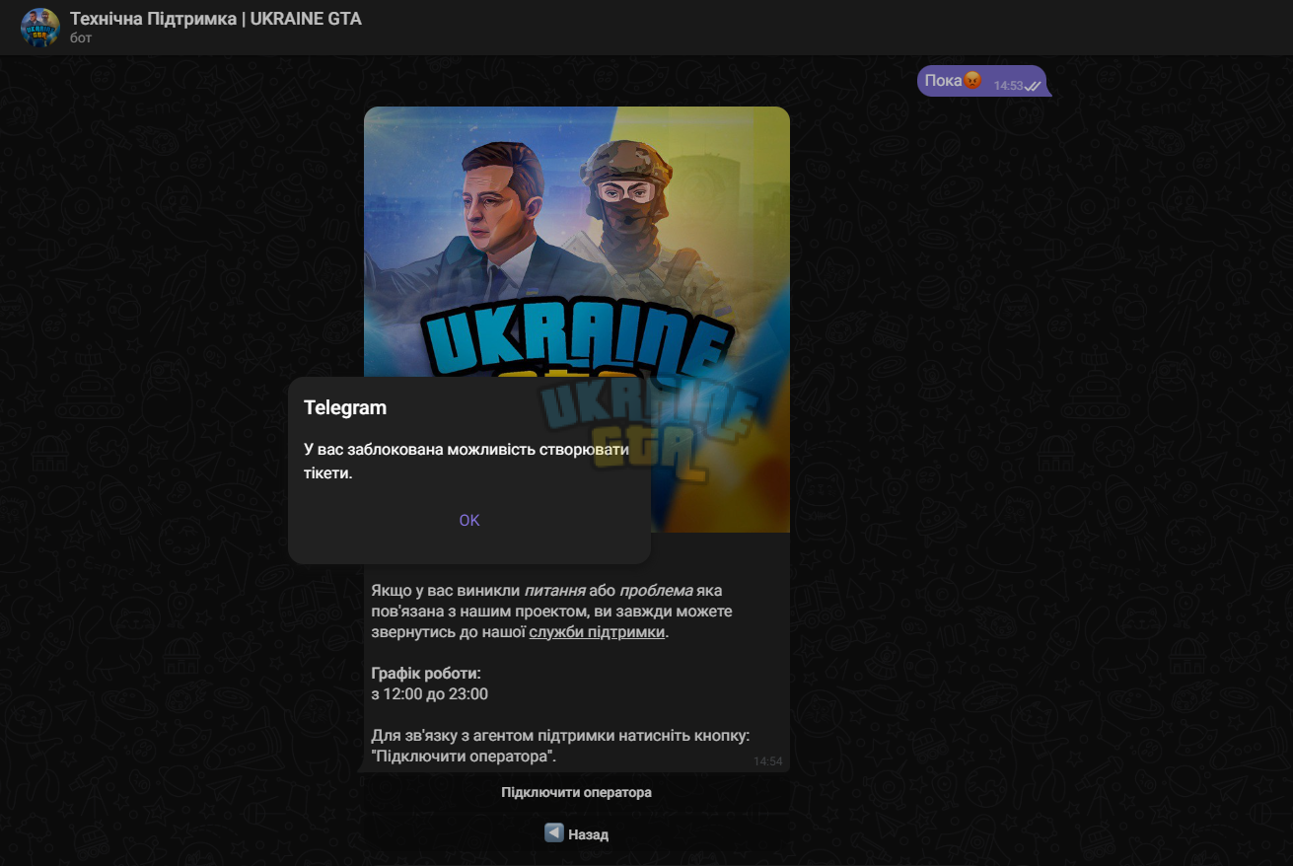Click the 14:54 timestamp on bot message
Viewport: 1293px width, 866px height.
click(x=767, y=761)
